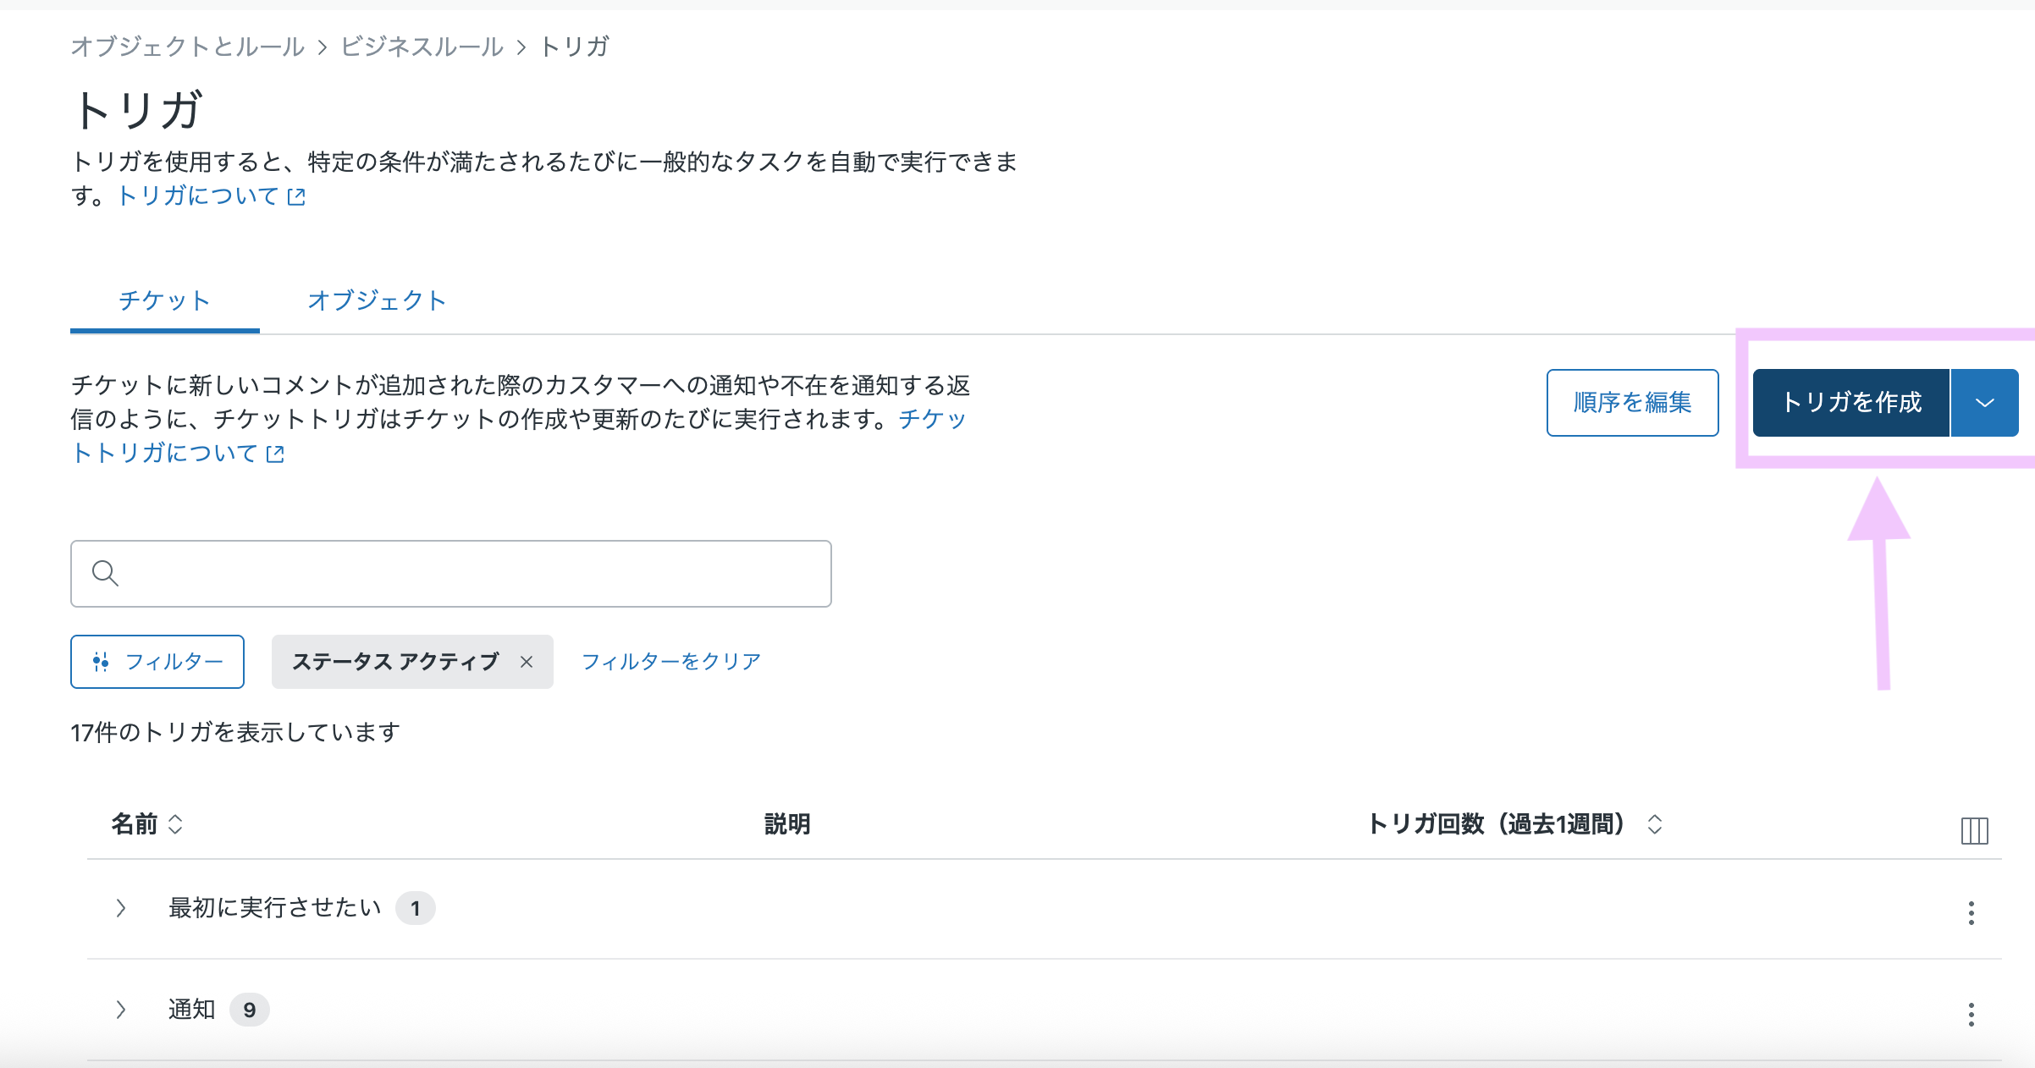Select the チケット tab
2035x1068 pixels.
tap(164, 300)
